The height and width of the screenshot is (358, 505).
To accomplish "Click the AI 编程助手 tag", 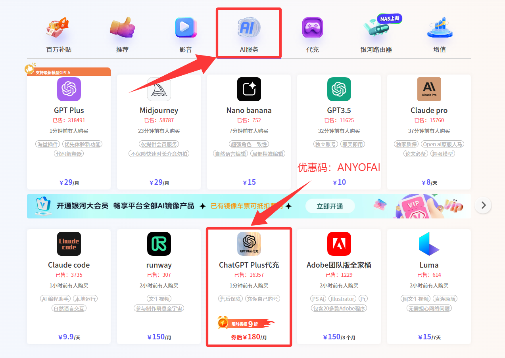I will (x=56, y=299).
